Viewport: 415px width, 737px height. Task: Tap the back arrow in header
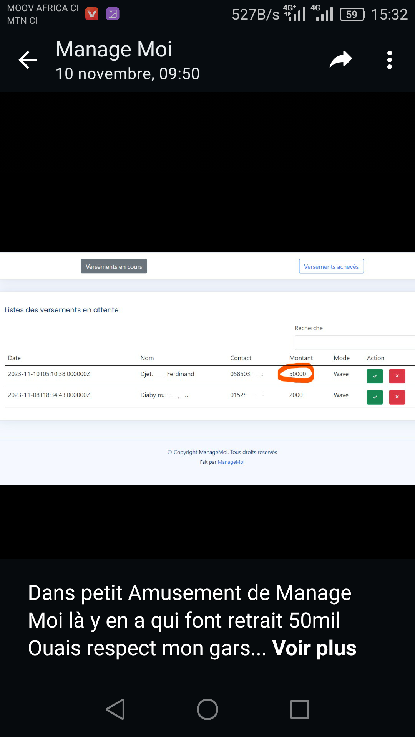28,60
